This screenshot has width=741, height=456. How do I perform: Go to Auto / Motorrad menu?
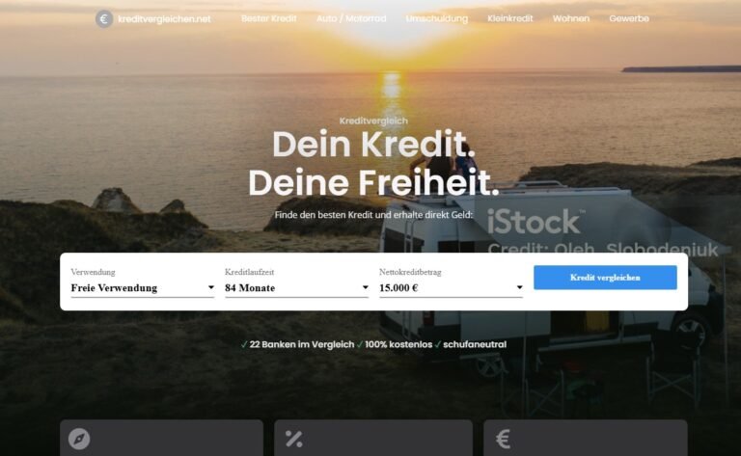coord(351,18)
